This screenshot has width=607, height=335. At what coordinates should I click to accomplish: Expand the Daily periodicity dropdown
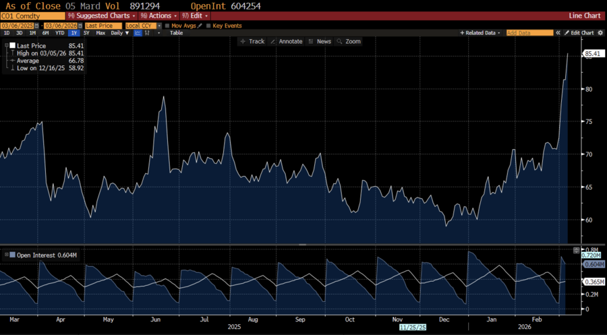pyautogui.click(x=119, y=32)
